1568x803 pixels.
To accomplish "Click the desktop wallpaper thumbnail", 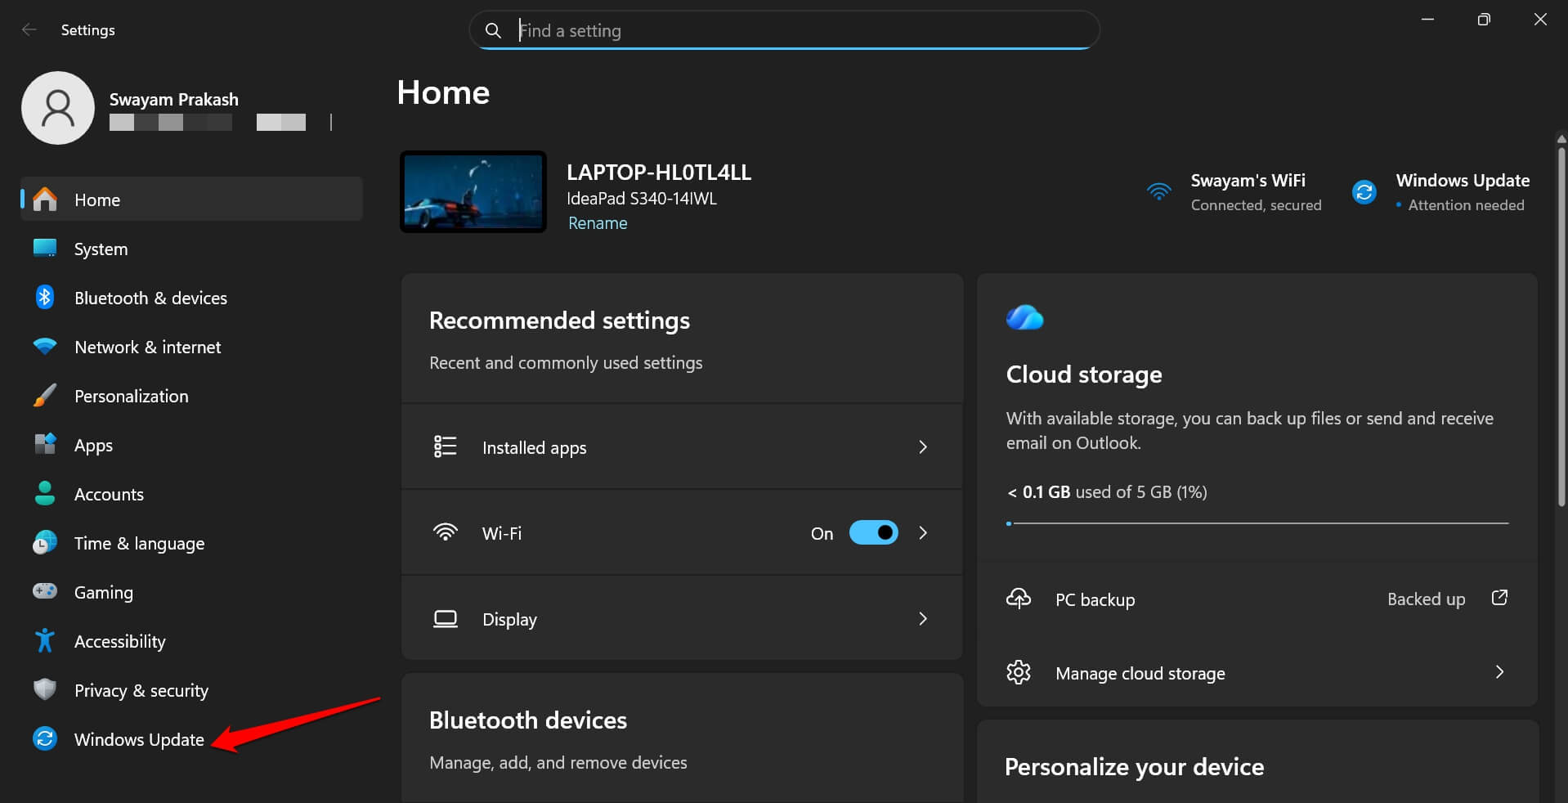I will (x=473, y=191).
